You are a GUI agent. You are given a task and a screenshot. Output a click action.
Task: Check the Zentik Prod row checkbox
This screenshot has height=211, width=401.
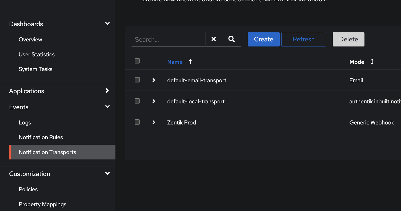(137, 122)
